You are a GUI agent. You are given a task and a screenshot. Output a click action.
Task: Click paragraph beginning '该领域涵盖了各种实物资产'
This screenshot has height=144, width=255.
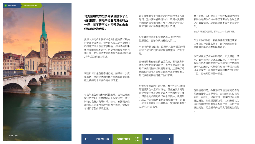point(216,65)
